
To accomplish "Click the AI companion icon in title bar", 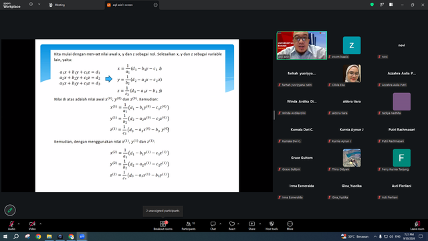I will click(382, 5).
